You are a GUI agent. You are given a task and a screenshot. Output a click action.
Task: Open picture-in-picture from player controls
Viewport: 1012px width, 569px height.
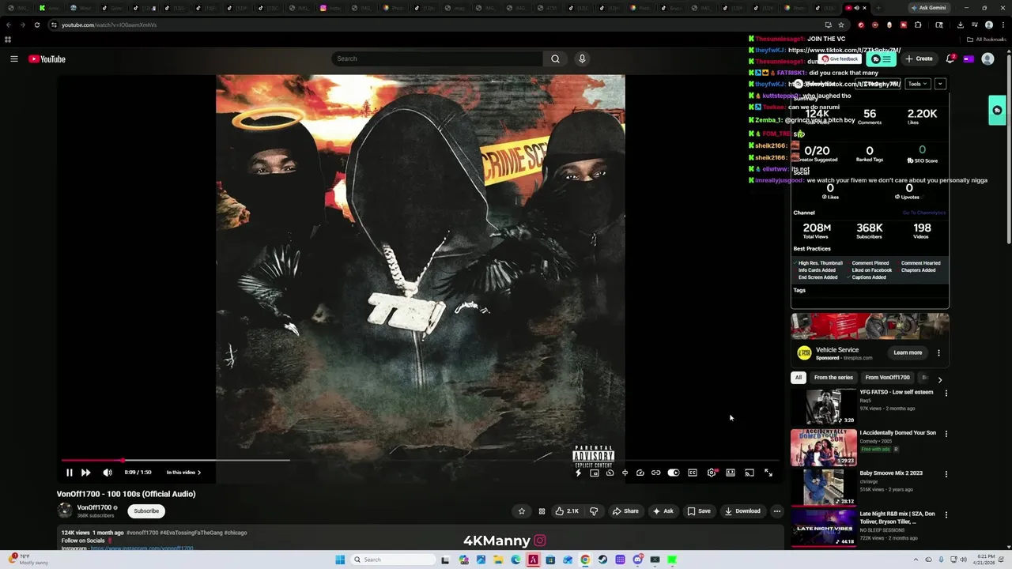[594, 473]
